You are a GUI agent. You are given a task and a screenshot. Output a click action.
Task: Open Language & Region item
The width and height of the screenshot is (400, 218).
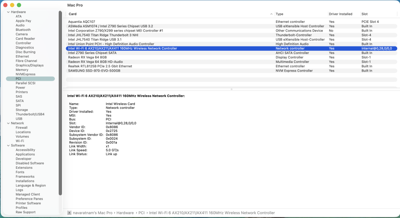31,185
